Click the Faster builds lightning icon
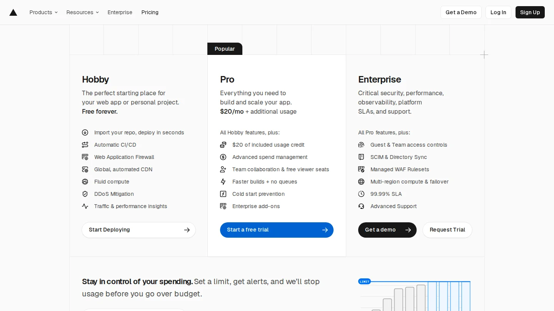 pyautogui.click(x=223, y=182)
